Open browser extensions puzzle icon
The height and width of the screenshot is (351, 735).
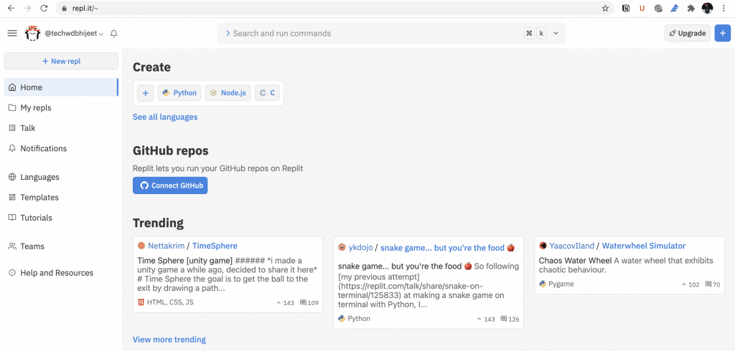(690, 8)
